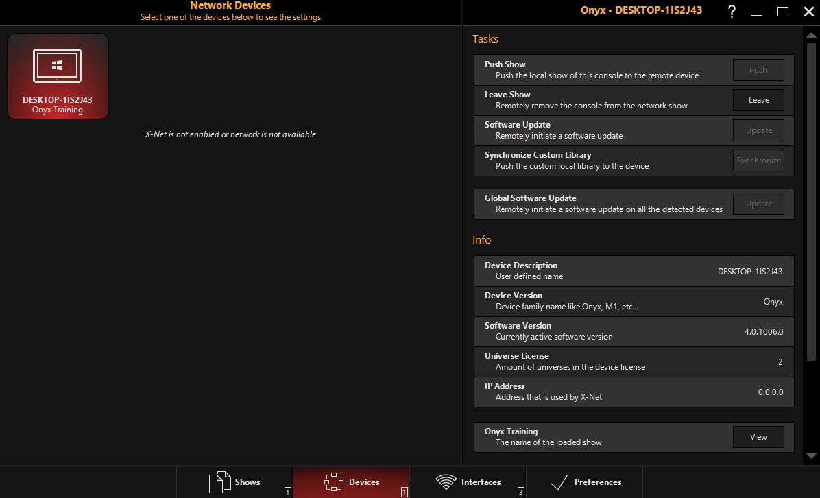Viewport: 820px width, 498px height.
Task: Click Update button for Global Software Update
Action: coord(758,204)
